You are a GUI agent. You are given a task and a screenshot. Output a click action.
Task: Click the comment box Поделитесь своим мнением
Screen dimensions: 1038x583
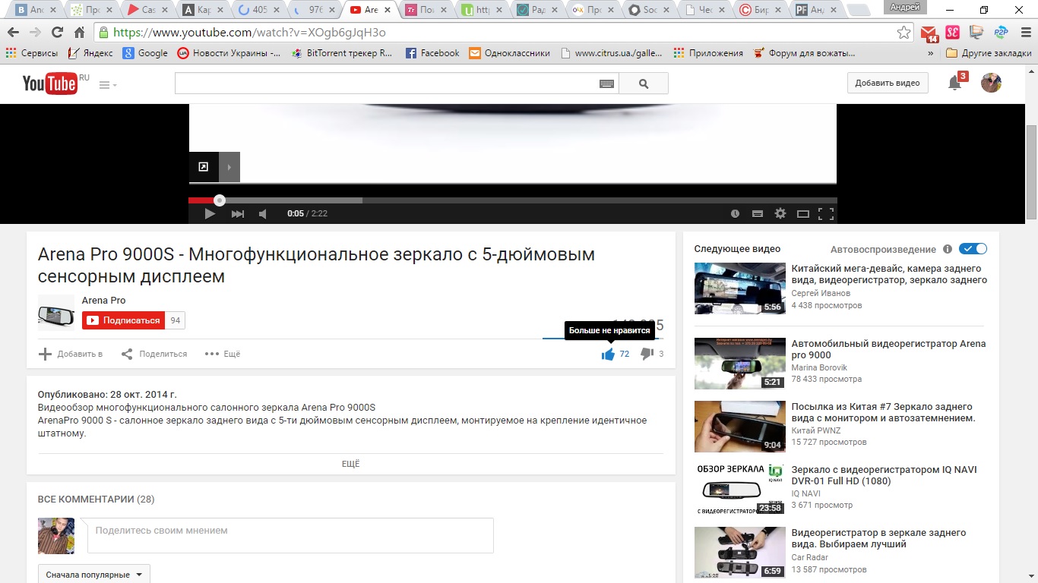(x=290, y=535)
